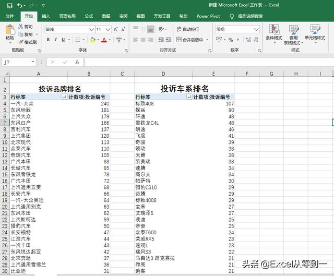
Task: Click the Save icon in title bar
Action: click(9, 6)
